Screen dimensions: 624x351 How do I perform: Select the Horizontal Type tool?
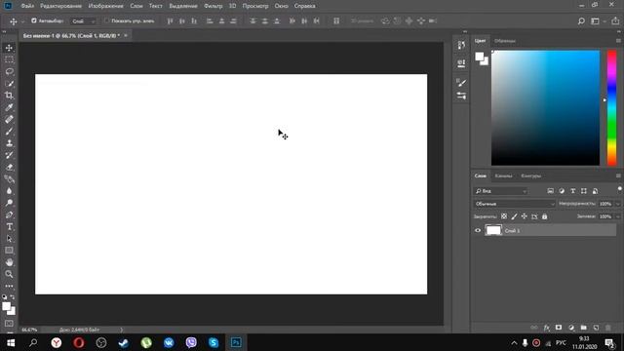coord(9,227)
